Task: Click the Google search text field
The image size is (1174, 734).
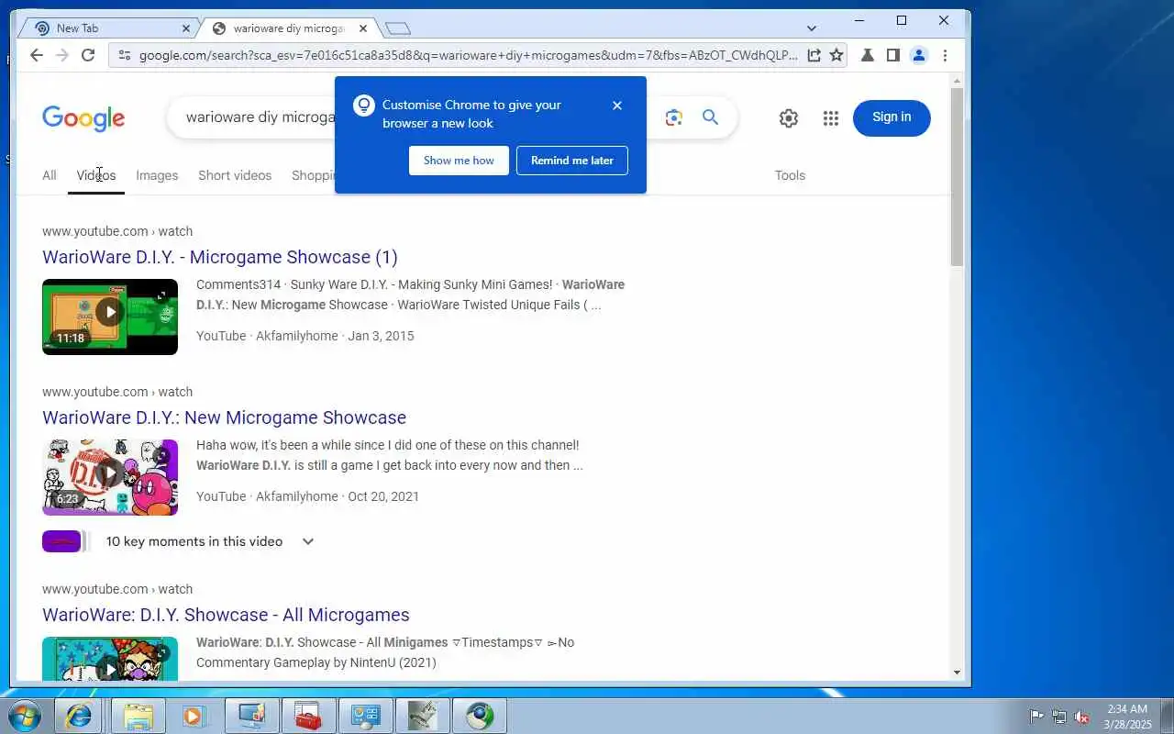Action: pyautogui.click(x=260, y=117)
